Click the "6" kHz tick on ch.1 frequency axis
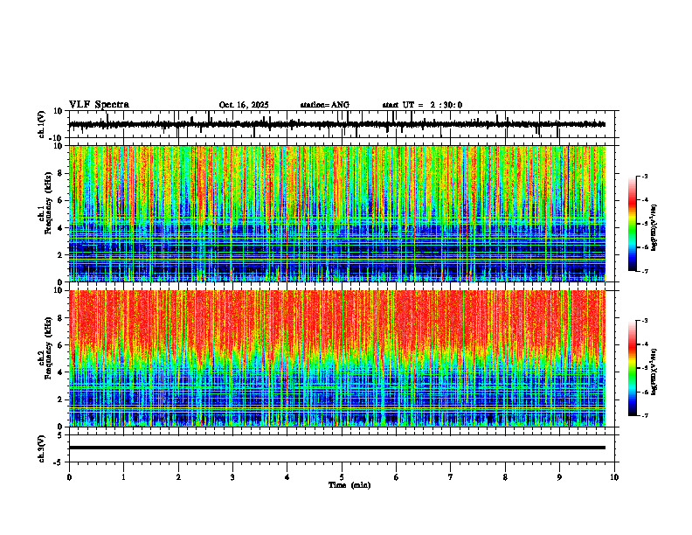692x535 pixels. pyautogui.click(x=60, y=201)
